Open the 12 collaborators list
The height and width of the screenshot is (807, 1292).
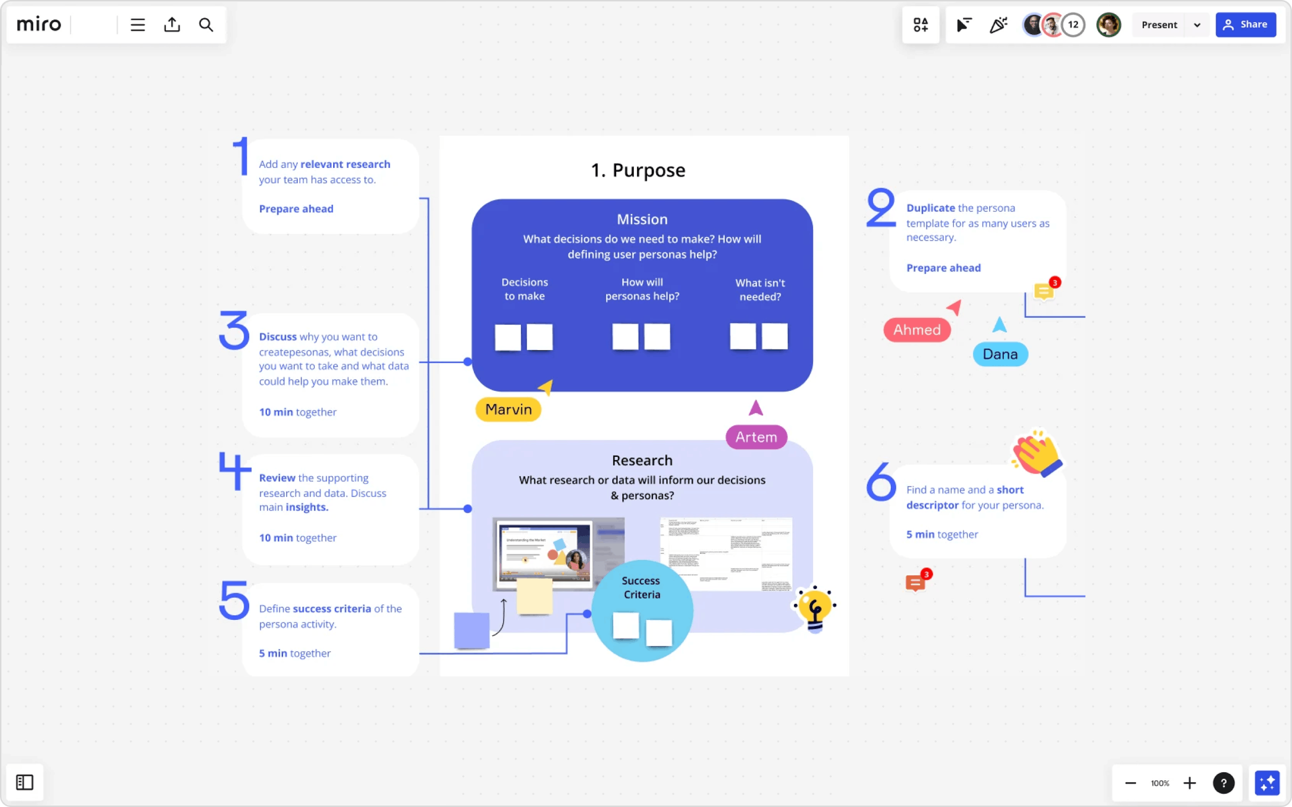(1073, 25)
